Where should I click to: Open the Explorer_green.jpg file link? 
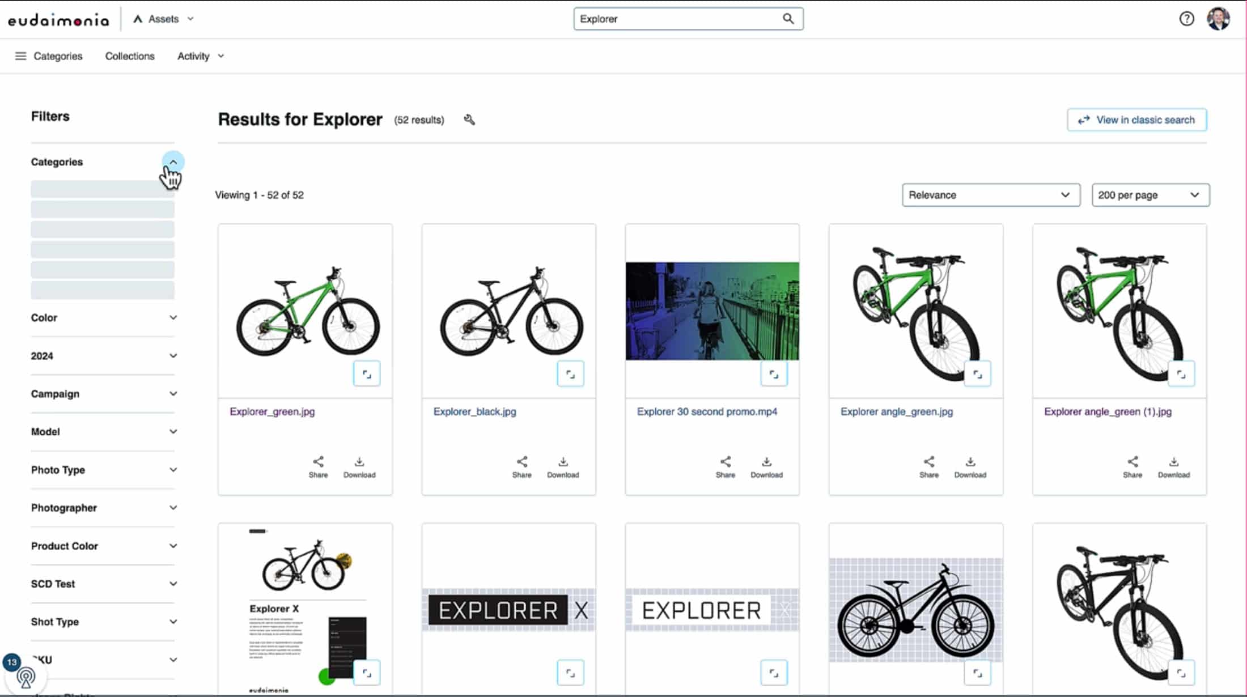[272, 411]
